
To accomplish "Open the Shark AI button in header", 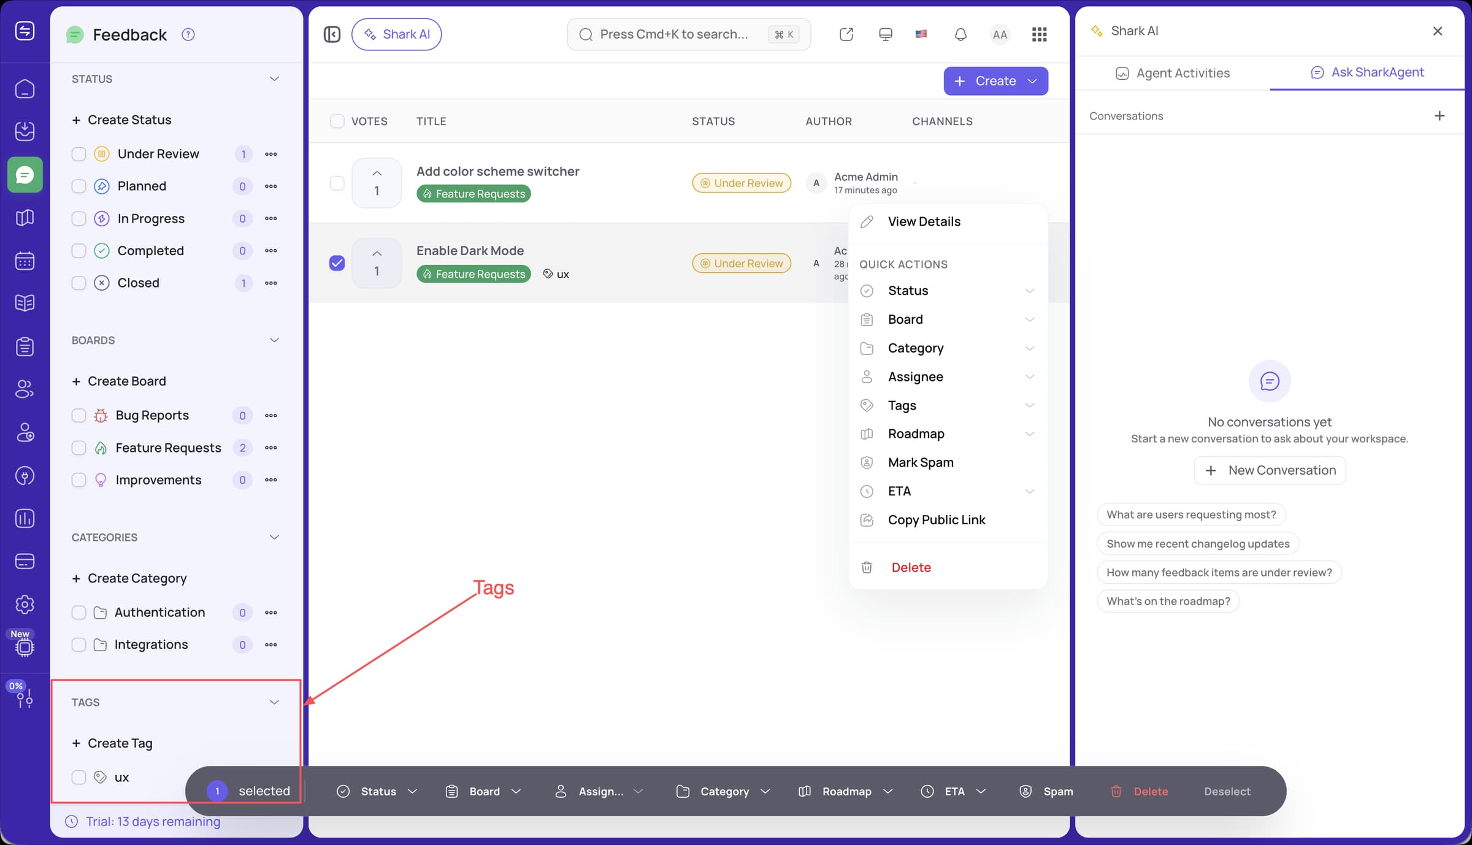I will tap(396, 34).
